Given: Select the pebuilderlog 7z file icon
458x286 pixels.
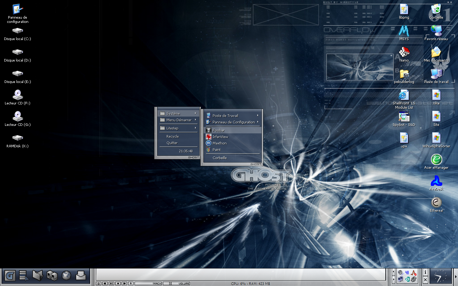Looking at the screenshot, I should 404,76.
